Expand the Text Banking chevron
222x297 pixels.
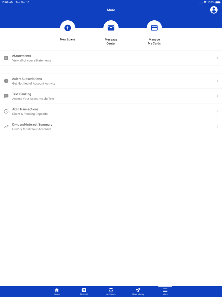click(217, 96)
